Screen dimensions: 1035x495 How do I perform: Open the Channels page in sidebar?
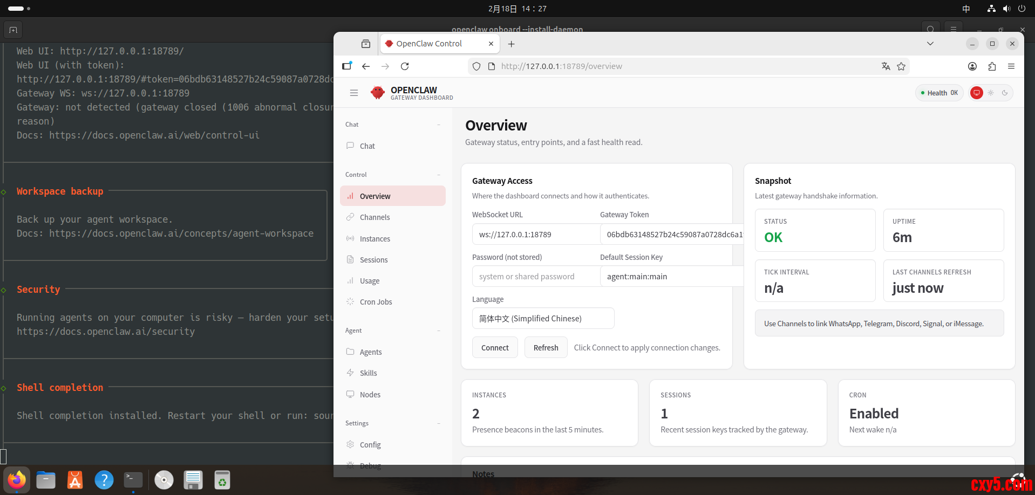coord(374,217)
